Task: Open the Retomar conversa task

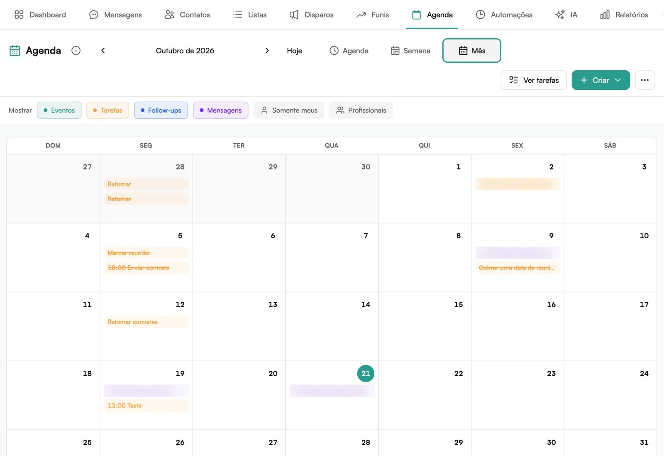Action: point(146,322)
